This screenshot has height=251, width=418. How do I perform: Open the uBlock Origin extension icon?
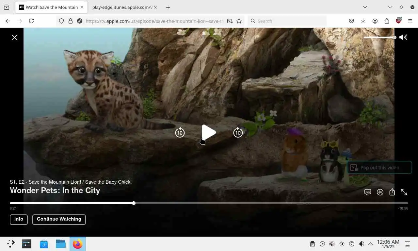click(x=398, y=21)
